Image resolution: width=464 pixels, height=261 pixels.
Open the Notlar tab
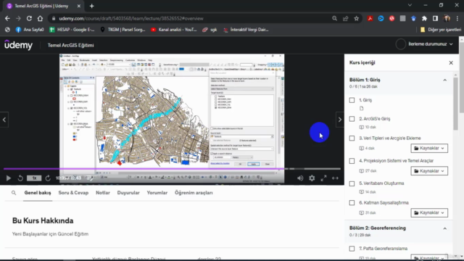coord(103,193)
